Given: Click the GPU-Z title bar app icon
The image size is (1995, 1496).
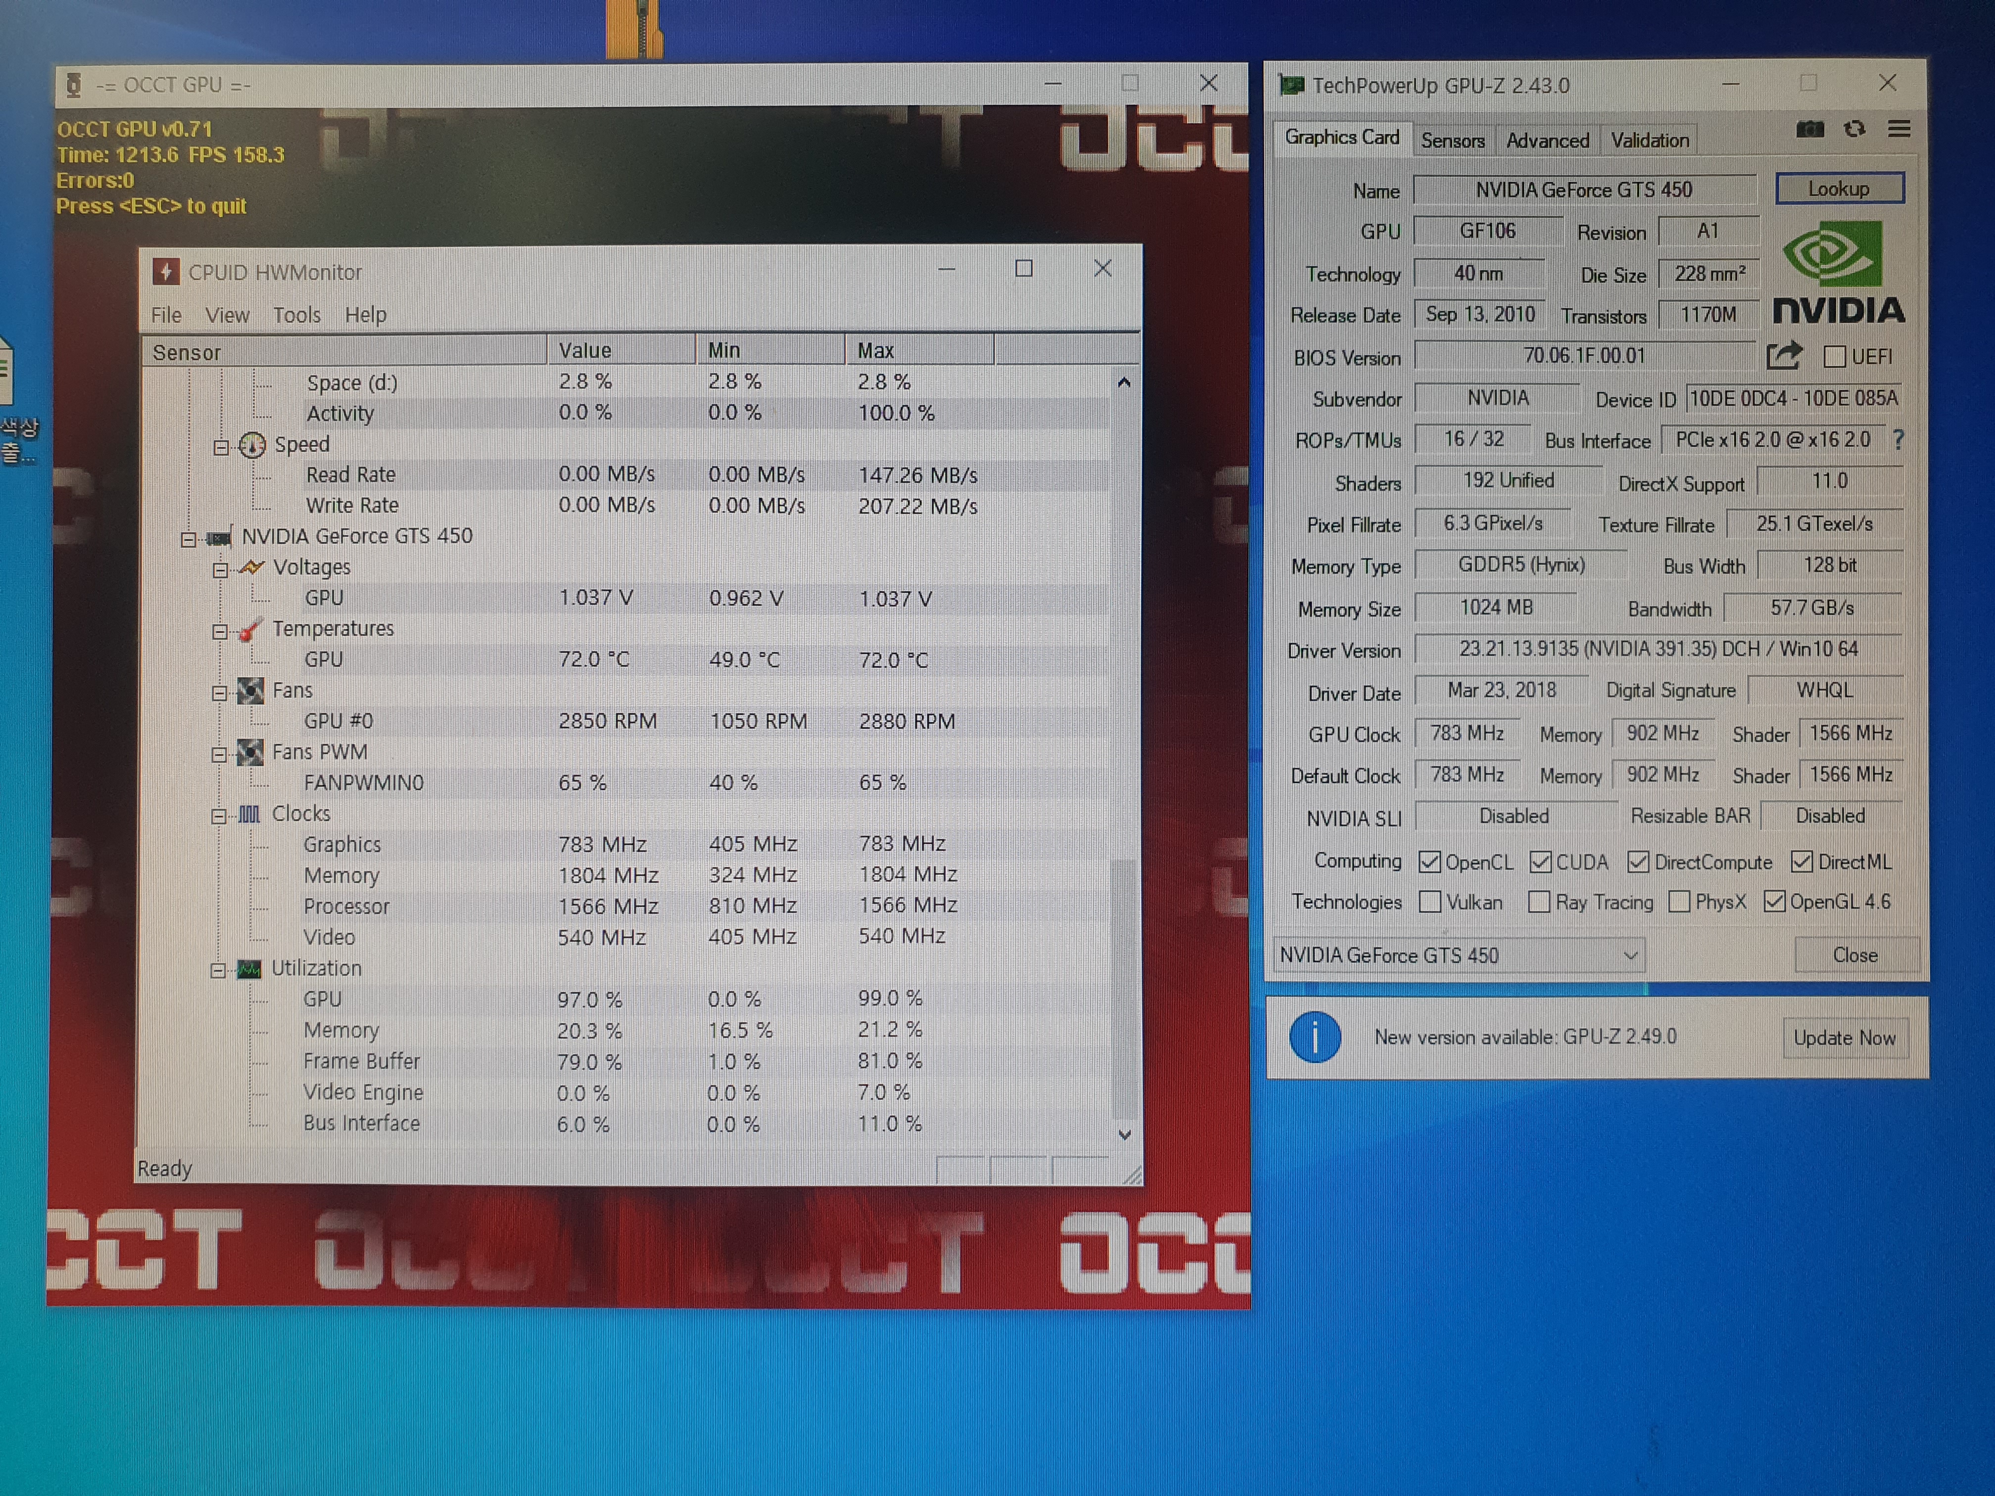Looking at the screenshot, I should pyautogui.click(x=1291, y=86).
